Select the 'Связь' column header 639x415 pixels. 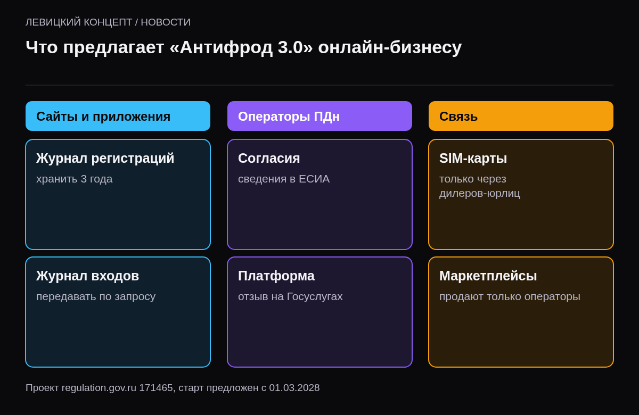click(521, 116)
